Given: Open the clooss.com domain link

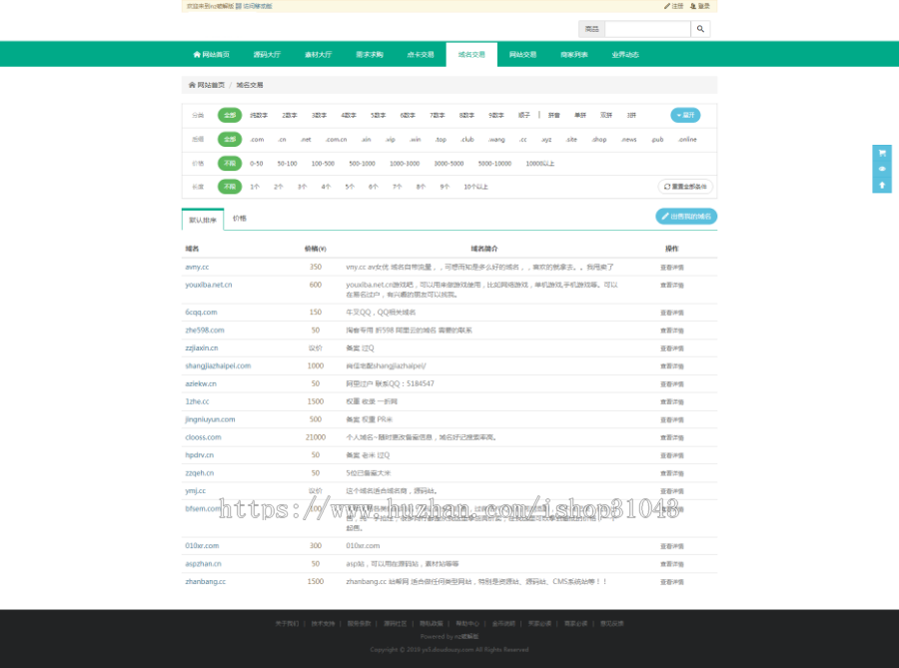Looking at the screenshot, I should pyautogui.click(x=203, y=437).
